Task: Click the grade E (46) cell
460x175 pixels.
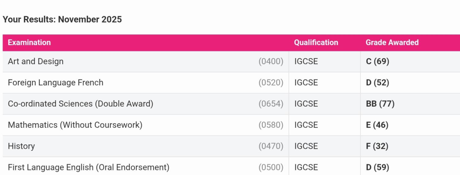Action: click(x=377, y=125)
